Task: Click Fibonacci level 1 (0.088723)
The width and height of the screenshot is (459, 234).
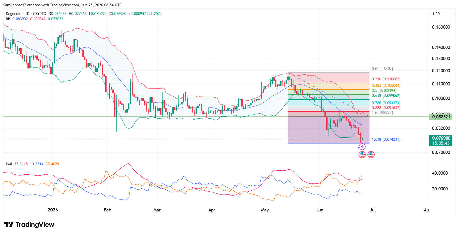Action: click(382, 113)
